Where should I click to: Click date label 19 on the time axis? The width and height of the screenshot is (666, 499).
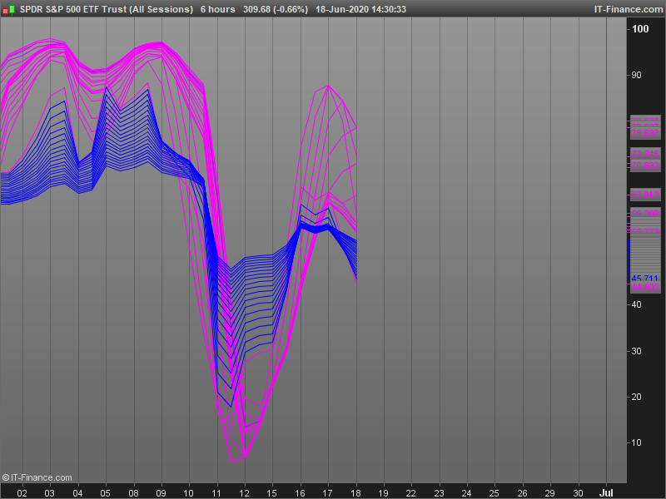pyautogui.click(x=383, y=493)
